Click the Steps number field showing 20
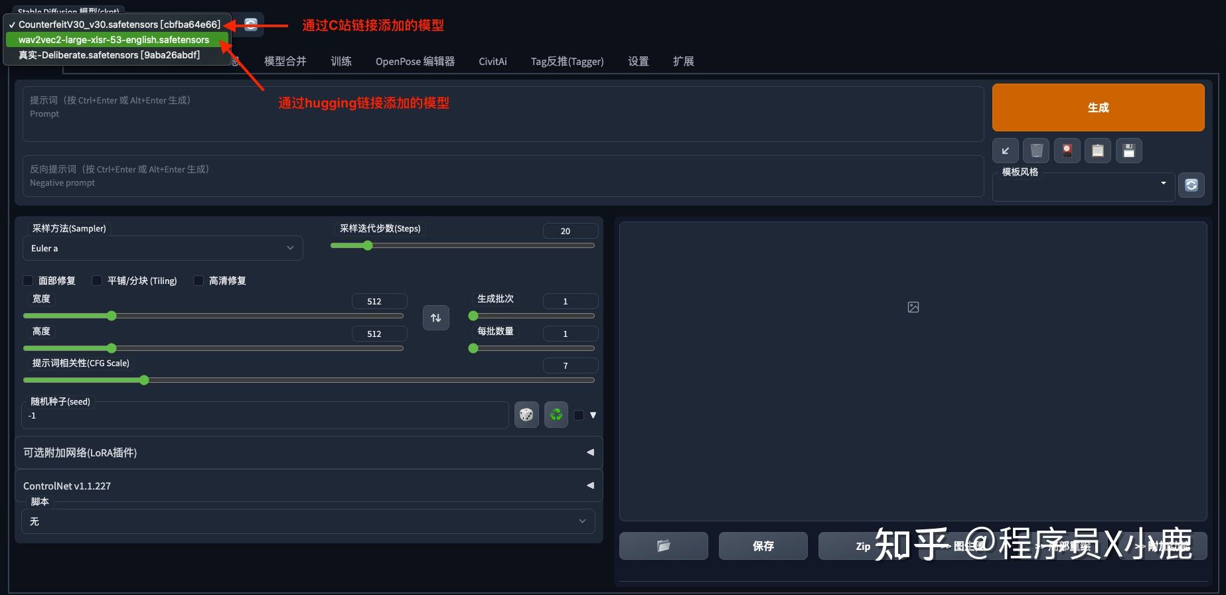The height and width of the screenshot is (595, 1226). coord(570,231)
